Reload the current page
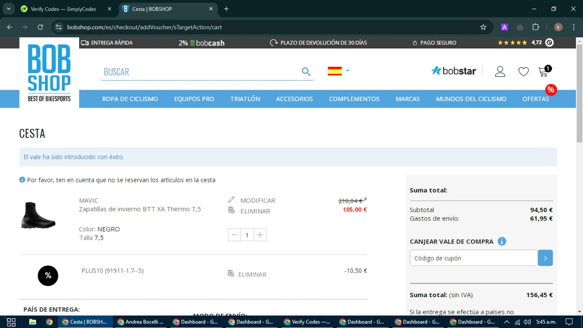Screen dimensions: 583x328 coord(40,27)
